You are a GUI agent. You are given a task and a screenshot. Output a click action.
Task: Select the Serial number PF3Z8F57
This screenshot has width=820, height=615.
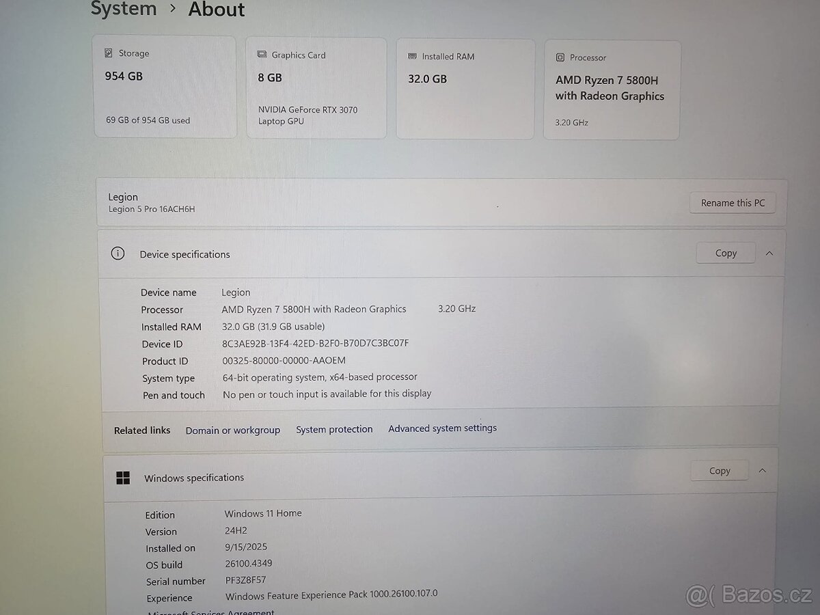tap(245, 580)
